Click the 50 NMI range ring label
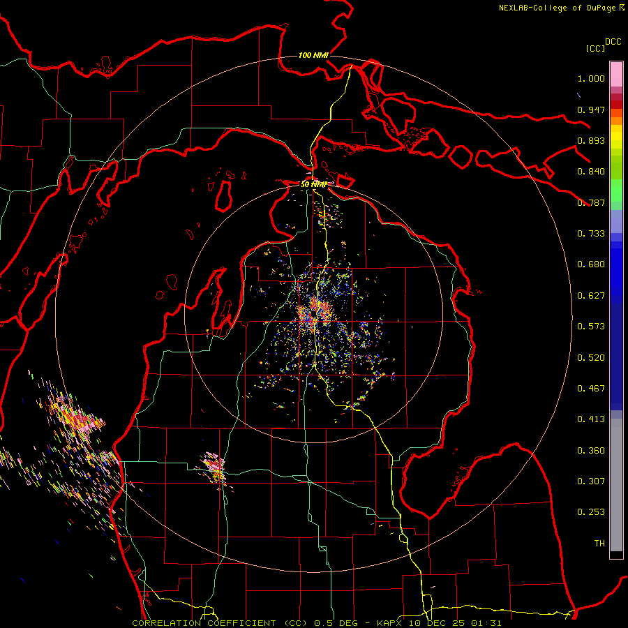This screenshot has height=628, width=628. (313, 184)
